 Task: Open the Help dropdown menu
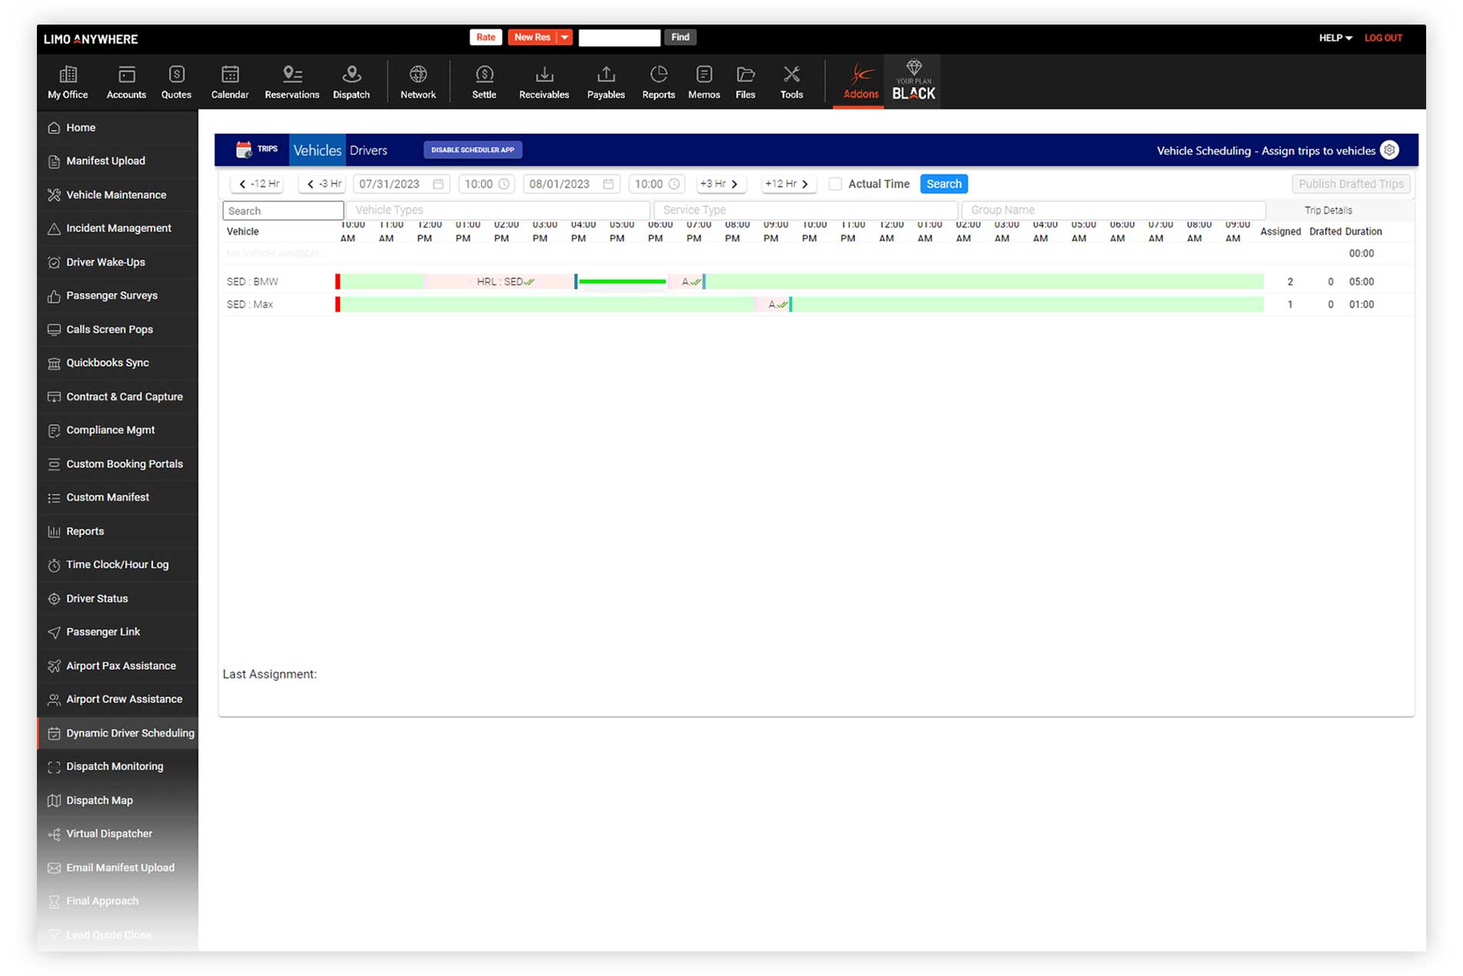point(1335,38)
